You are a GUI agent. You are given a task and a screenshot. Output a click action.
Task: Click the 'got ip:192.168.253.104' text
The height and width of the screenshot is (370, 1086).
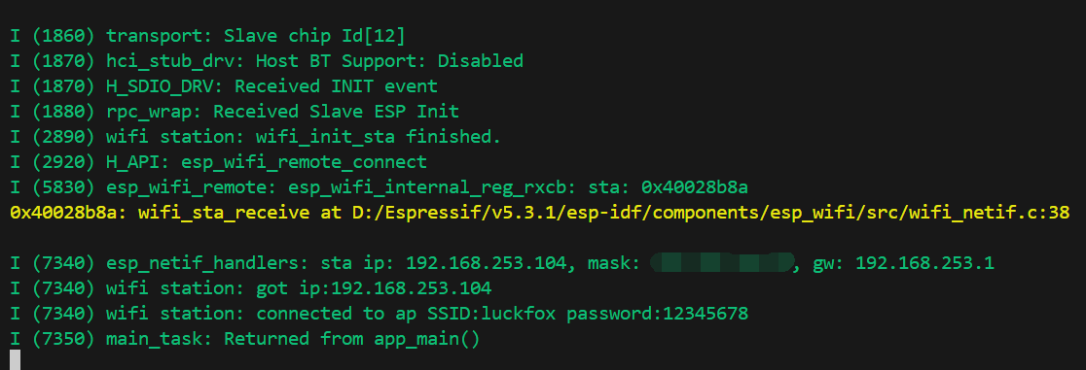[374, 288]
